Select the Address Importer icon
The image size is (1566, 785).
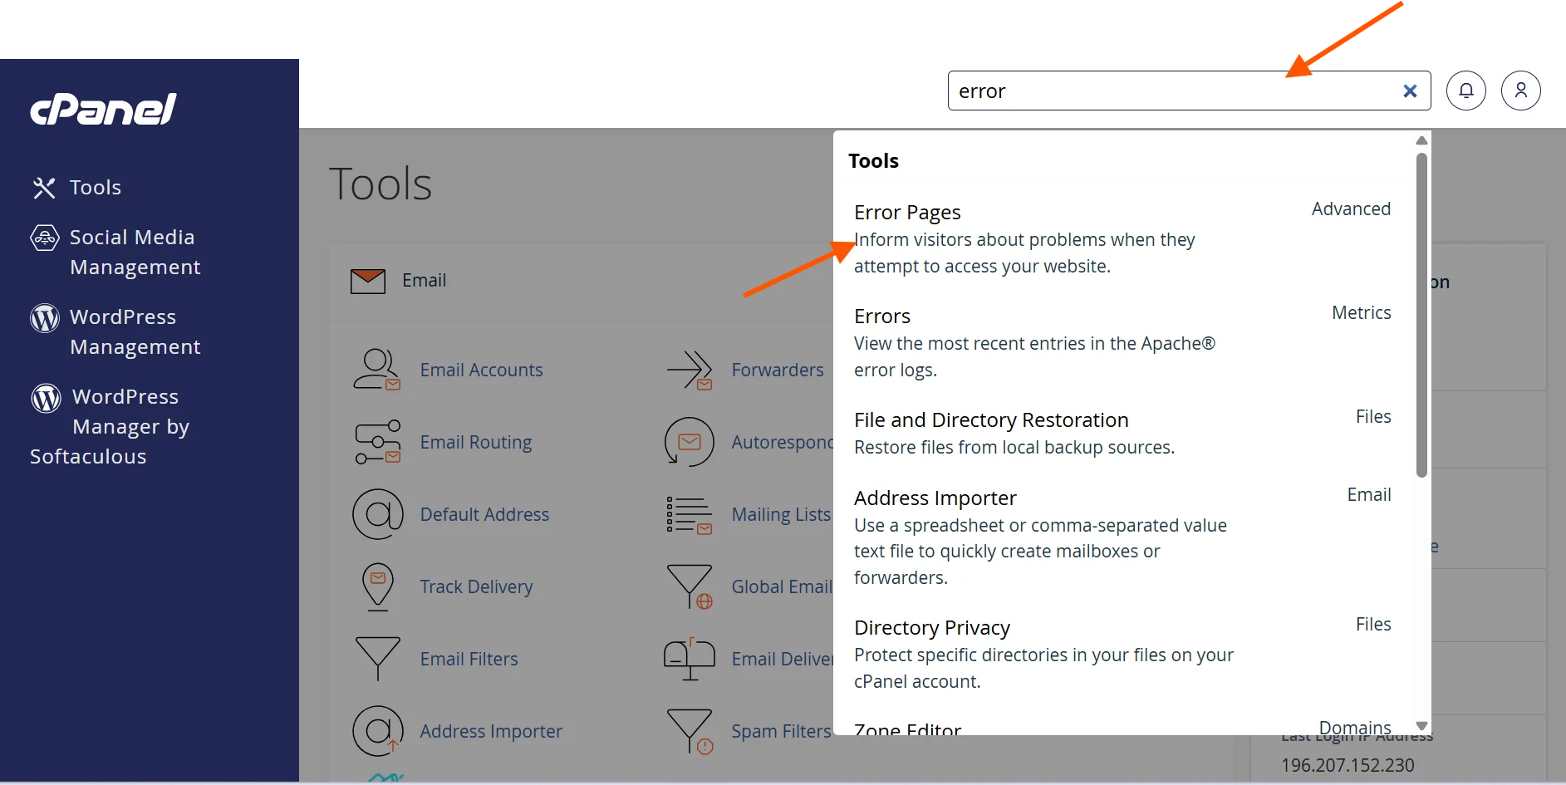pos(378,731)
